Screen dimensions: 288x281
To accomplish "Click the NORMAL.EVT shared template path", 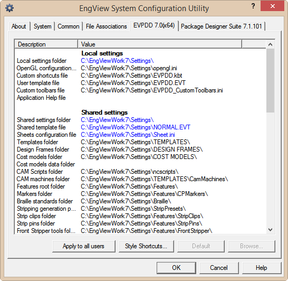I will click(136, 127).
